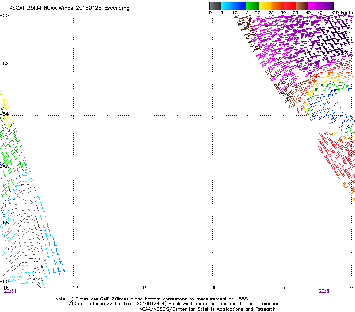Image resolution: width=355 pixels, height=312 pixels.
Task: Click the '-58' latitude axis label
Action: pos(4,223)
